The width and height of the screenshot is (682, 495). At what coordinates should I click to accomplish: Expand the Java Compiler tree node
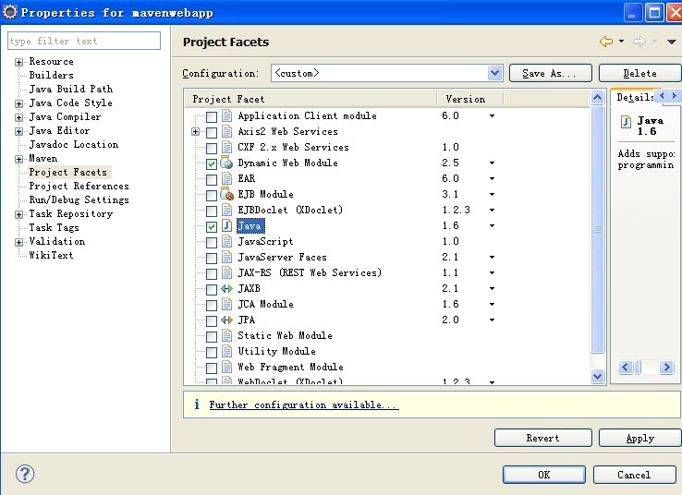point(18,117)
